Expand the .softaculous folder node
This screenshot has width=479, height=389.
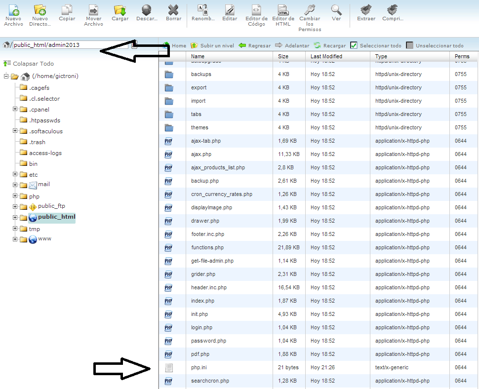[15, 131]
